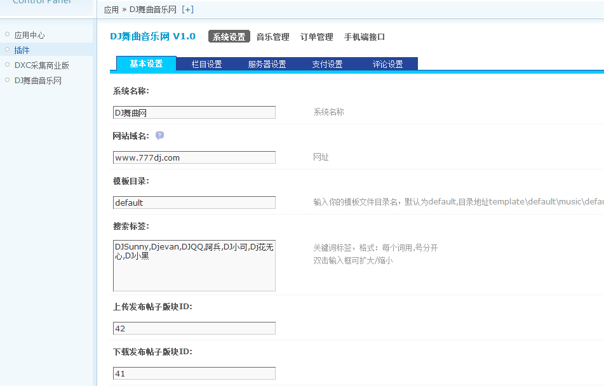Click the [+] icon in the breadcrumb
Viewport: 604px width, 386px height.
(187, 10)
